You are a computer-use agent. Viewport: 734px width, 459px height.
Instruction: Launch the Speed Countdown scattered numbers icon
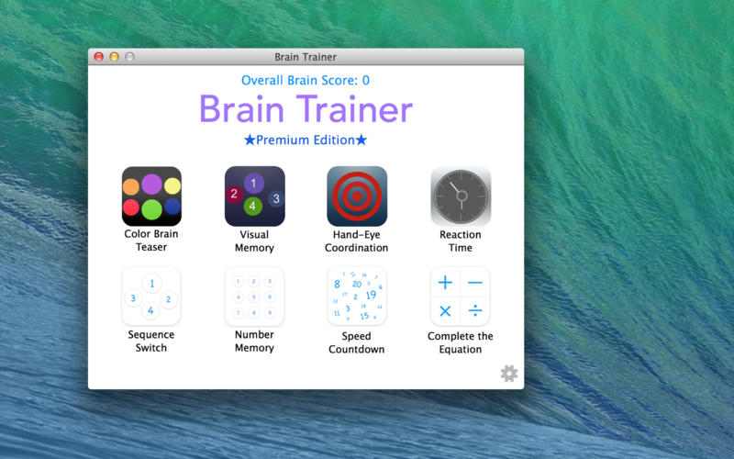pyautogui.click(x=357, y=296)
